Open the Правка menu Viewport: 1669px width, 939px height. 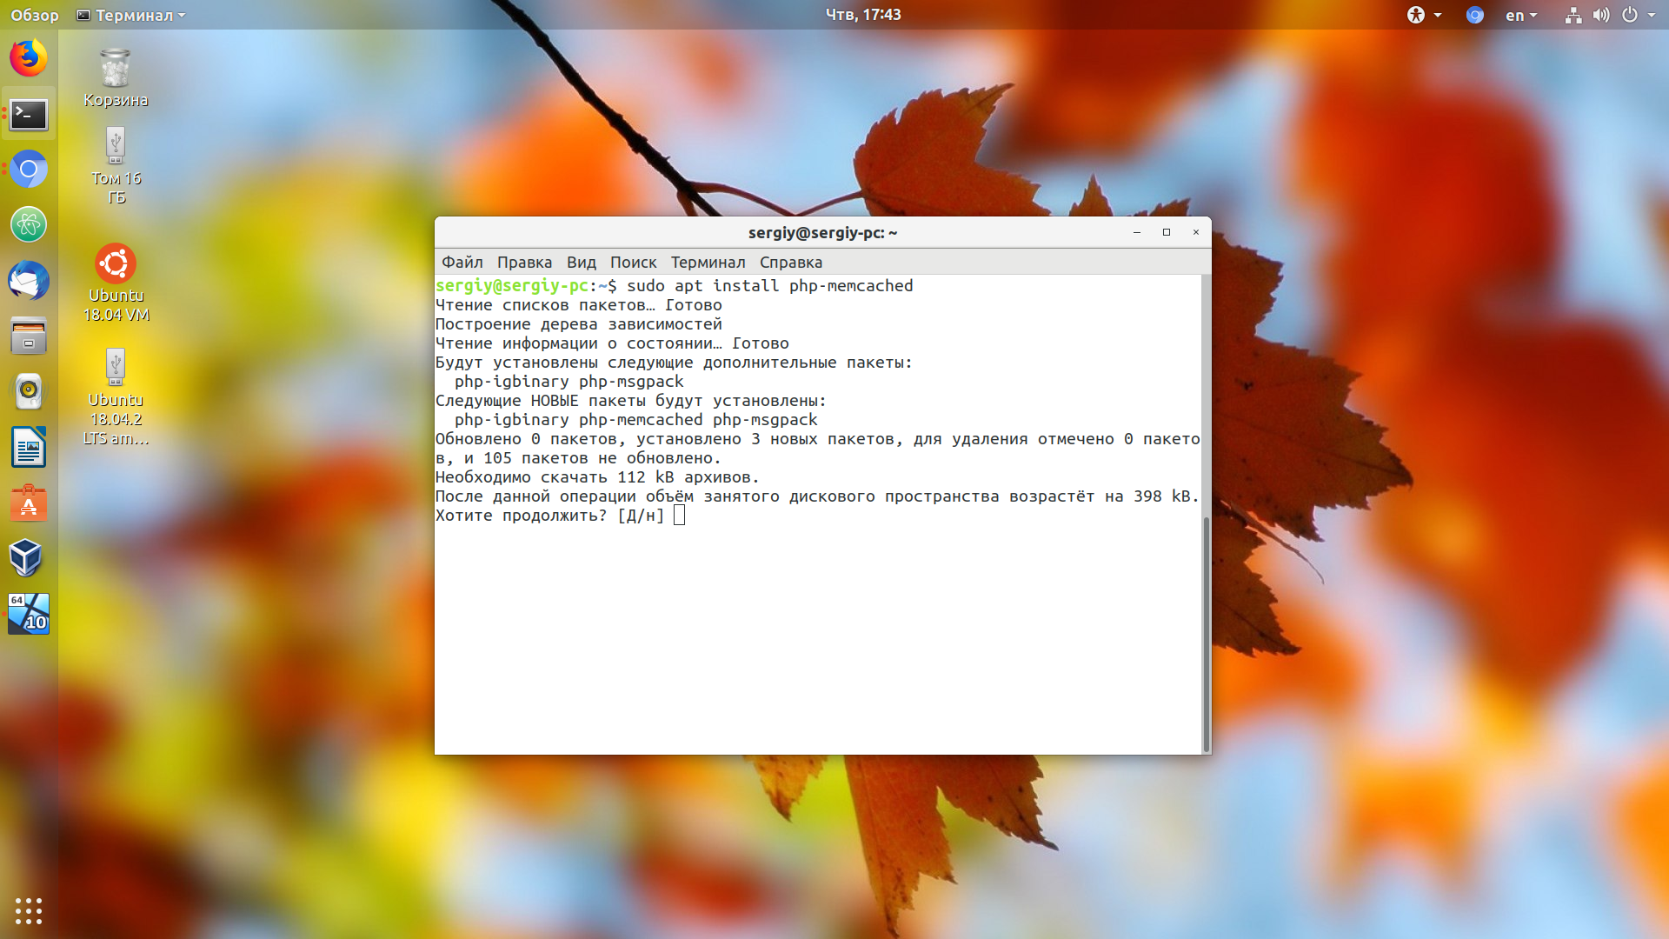524,262
